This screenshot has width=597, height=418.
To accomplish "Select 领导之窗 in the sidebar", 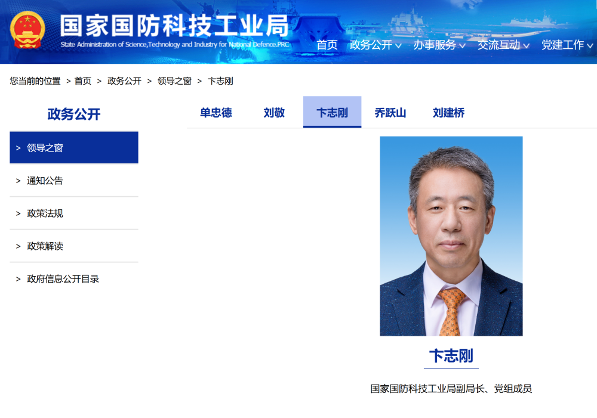I will tap(74, 147).
